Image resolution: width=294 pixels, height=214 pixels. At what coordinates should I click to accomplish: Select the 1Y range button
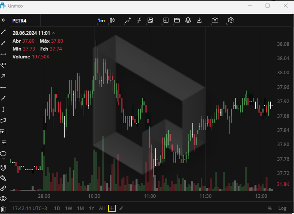(92, 208)
